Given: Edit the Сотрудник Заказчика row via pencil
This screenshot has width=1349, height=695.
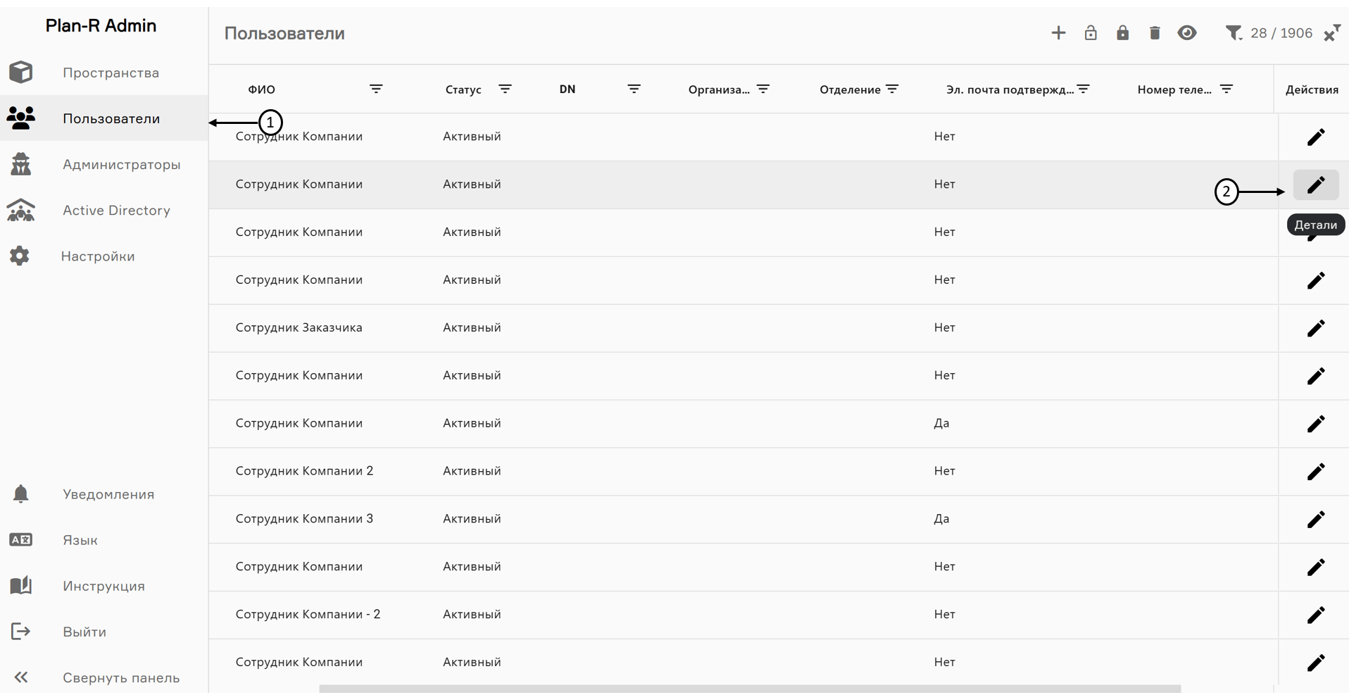Looking at the screenshot, I should [x=1315, y=328].
